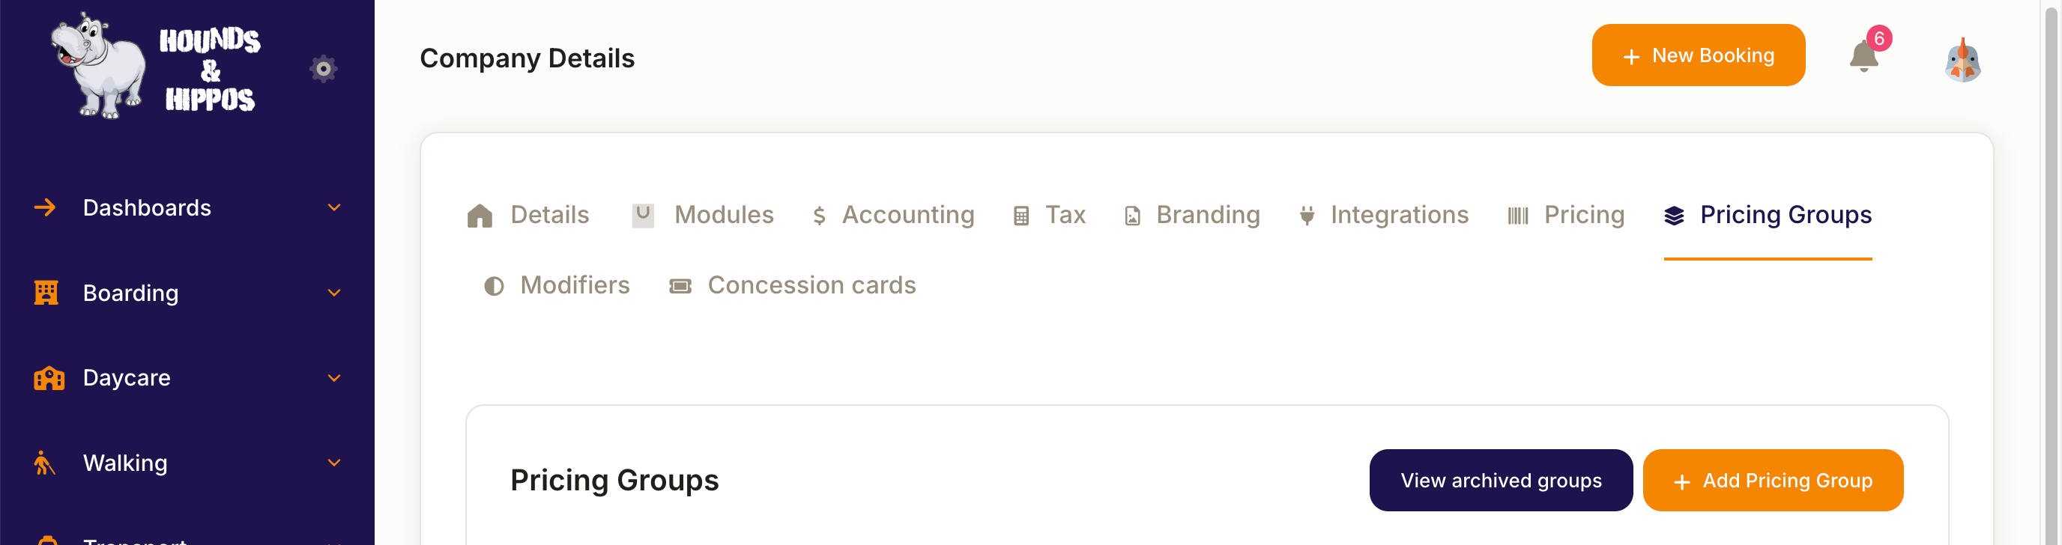The image size is (2062, 545).
Task: Click the notification bell icon
Action: pos(1863,56)
